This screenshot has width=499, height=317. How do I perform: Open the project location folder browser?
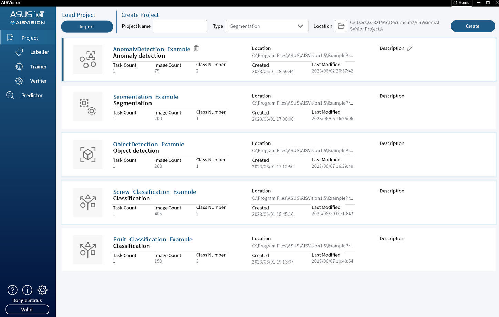341,26
